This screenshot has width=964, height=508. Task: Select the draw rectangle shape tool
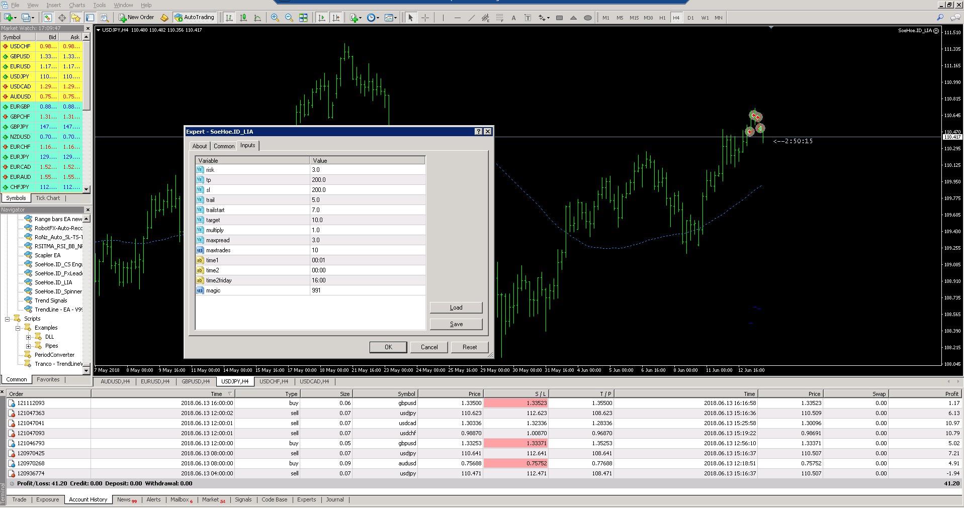559,18
